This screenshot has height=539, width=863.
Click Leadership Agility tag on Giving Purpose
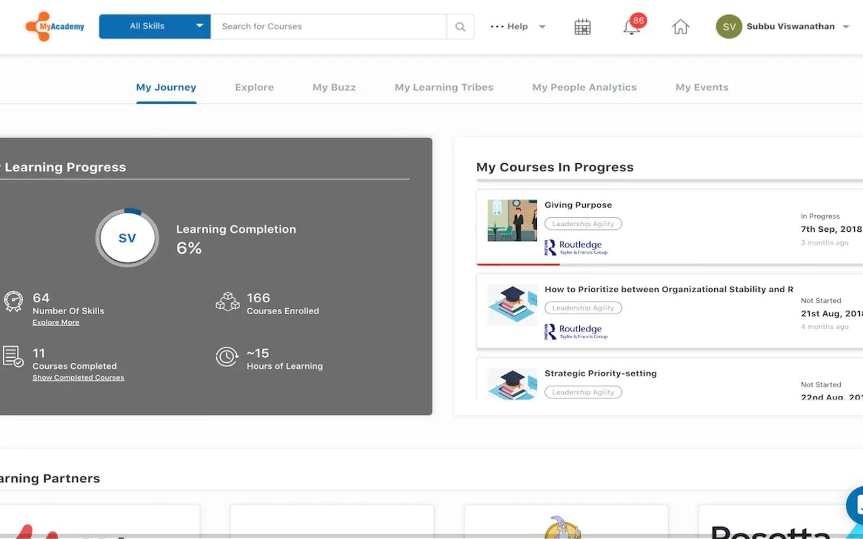pyautogui.click(x=583, y=224)
